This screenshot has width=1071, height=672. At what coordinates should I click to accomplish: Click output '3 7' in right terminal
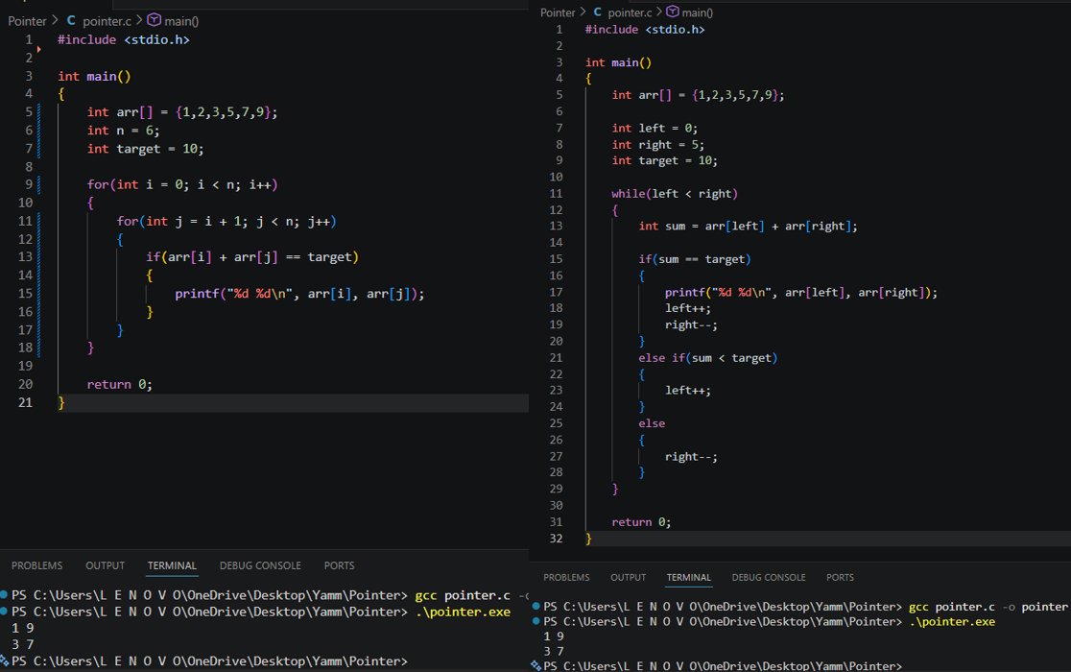[554, 651]
